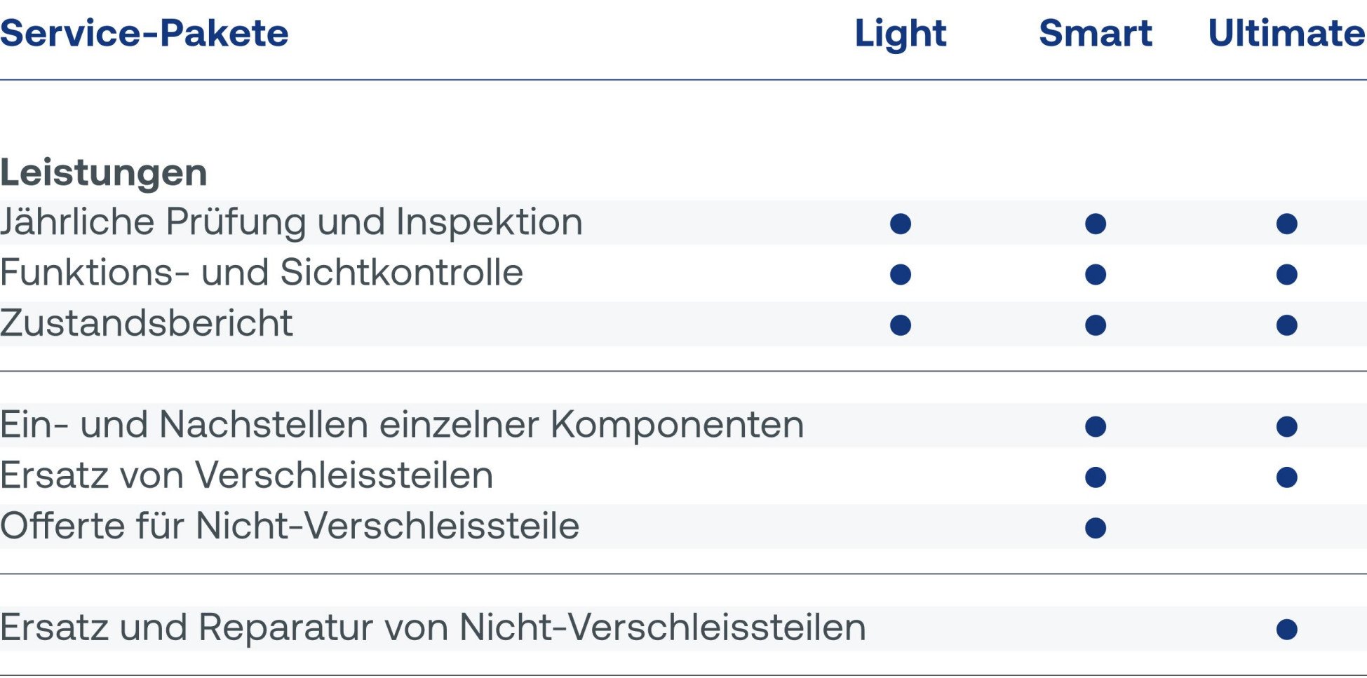Click Ultimate dot for Jährliche Prüfung und Inspektion
The height and width of the screenshot is (678, 1367).
1287,224
